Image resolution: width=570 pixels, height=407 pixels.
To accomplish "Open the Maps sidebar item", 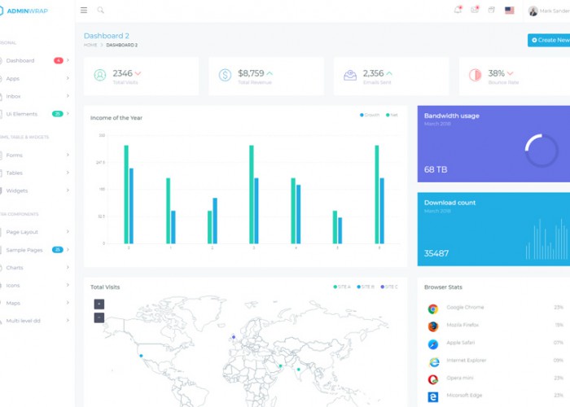I will coord(13,303).
